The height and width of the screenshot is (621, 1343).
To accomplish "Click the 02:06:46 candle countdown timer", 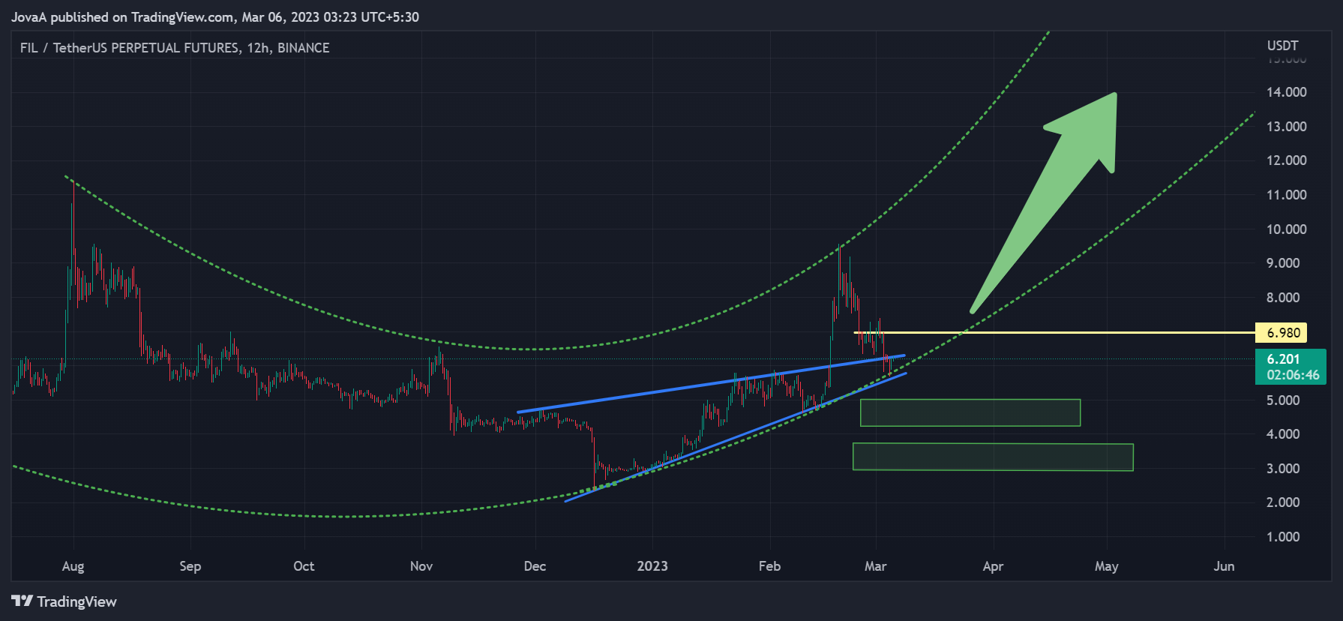I will 1293,375.
